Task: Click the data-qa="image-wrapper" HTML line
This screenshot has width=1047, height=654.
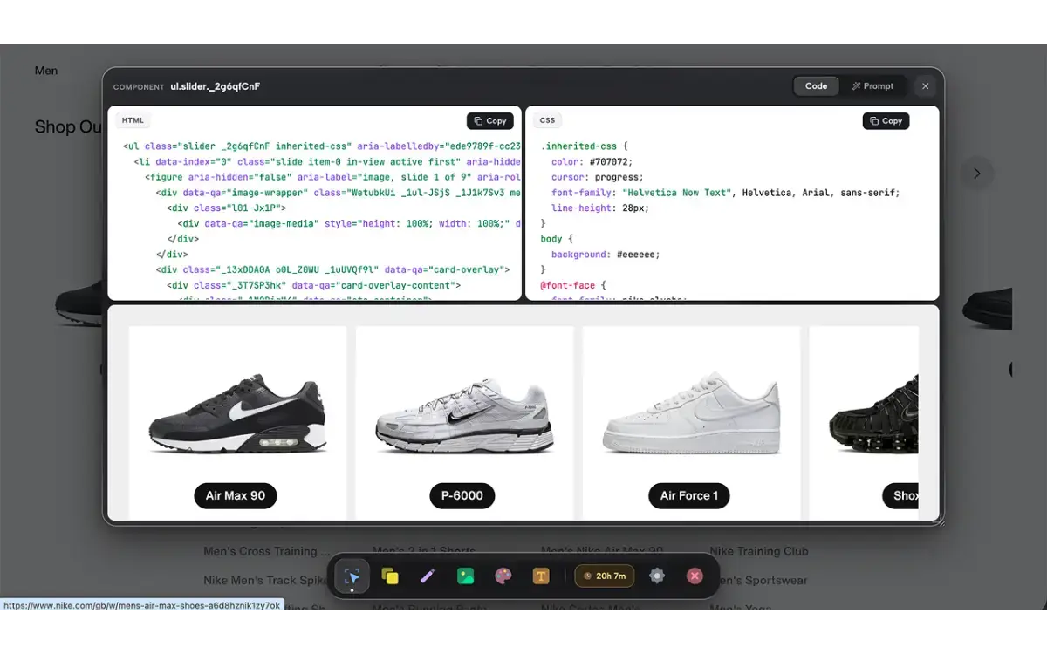Action: pyautogui.click(x=338, y=193)
